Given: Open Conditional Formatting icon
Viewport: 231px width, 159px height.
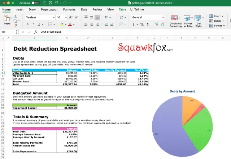Looking at the screenshot, I should tap(176, 18).
